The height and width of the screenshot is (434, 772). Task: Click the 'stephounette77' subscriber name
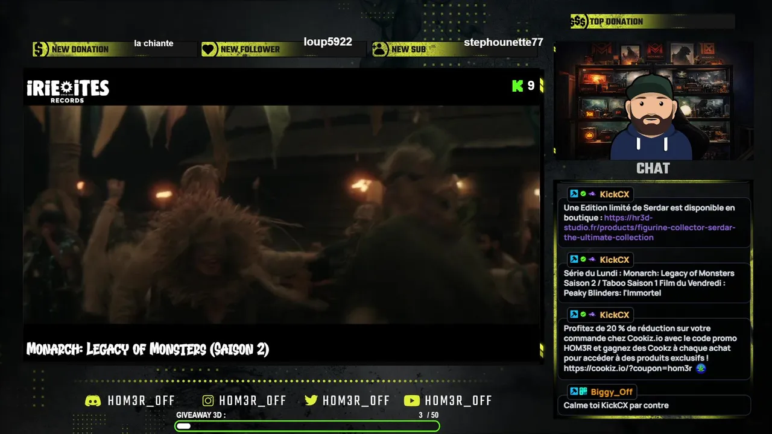pos(504,42)
